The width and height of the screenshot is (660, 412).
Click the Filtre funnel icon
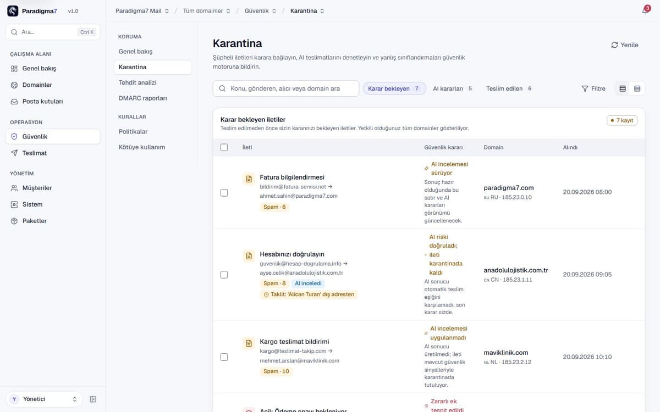pos(585,88)
